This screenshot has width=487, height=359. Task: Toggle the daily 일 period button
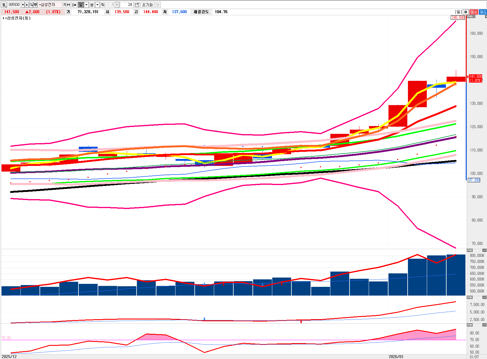click(81, 5)
